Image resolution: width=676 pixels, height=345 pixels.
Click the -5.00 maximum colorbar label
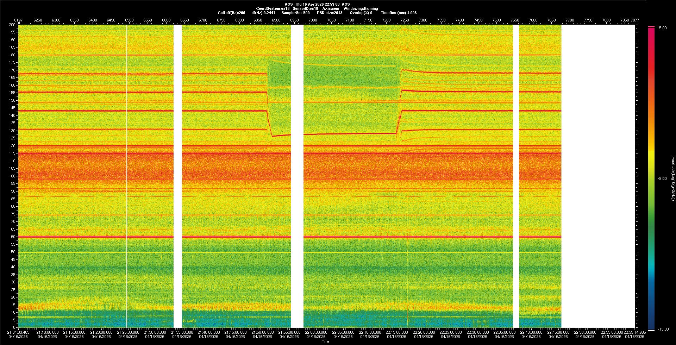pos(662,28)
